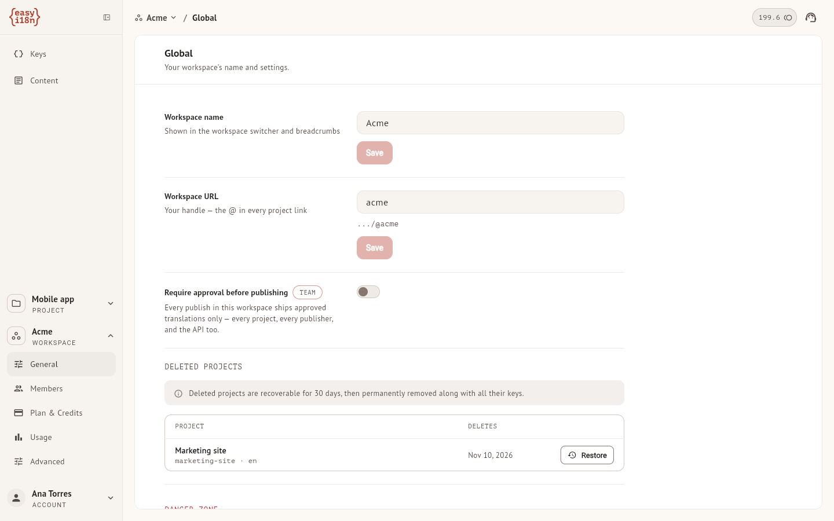The height and width of the screenshot is (521, 834).
Task: Open the Members page
Action: (x=61, y=388)
